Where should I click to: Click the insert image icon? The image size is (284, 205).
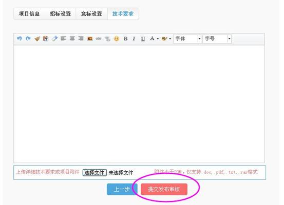pyautogui.click(x=90, y=38)
